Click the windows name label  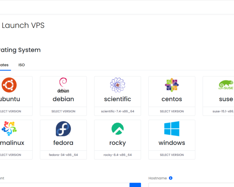point(172,143)
